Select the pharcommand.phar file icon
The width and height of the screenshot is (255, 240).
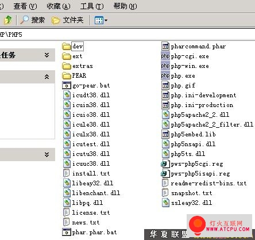165,46
